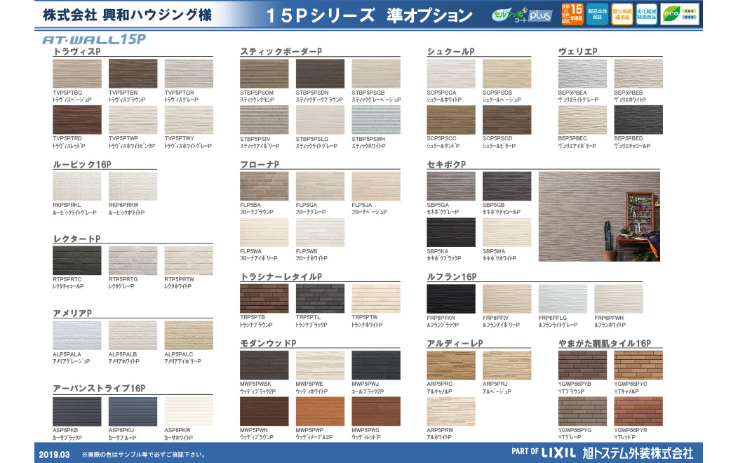Image resolution: width=738 pixels, height=463 pixels.
Task: Select the ALP5PALA アメリア swatch
Action: (x=76, y=335)
